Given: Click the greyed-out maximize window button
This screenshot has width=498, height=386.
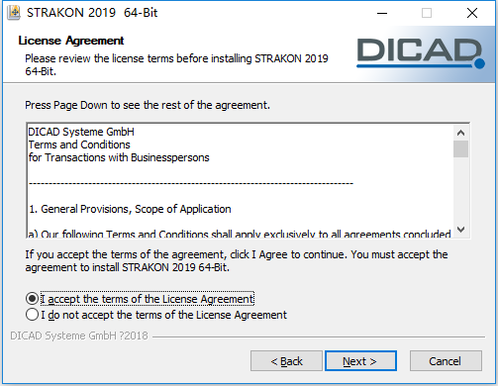Looking at the screenshot, I should pos(427,13).
